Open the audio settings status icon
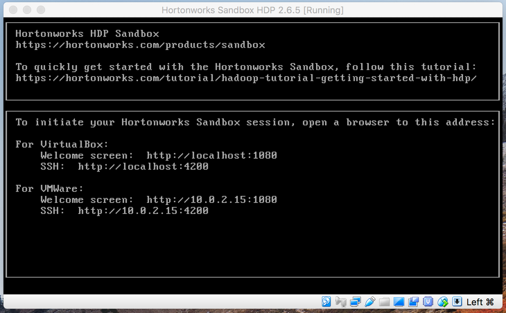The image size is (506, 313). 341,302
